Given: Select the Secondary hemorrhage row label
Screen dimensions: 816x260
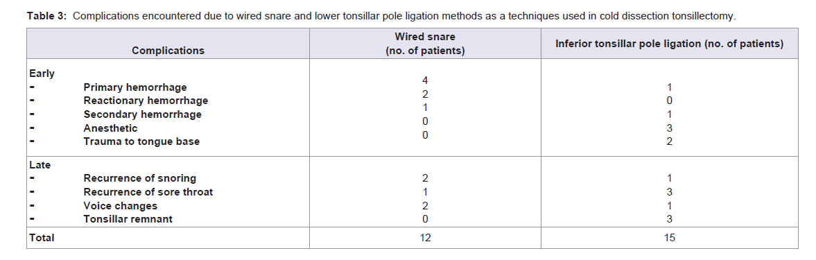Looking at the screenshot, I should pyautogui.click(x=142, y=114).
